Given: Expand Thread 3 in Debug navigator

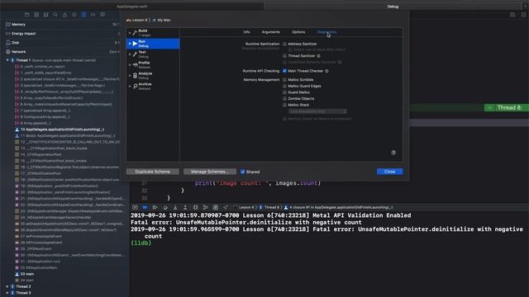Looking at the screenshot, I should 7,293.
